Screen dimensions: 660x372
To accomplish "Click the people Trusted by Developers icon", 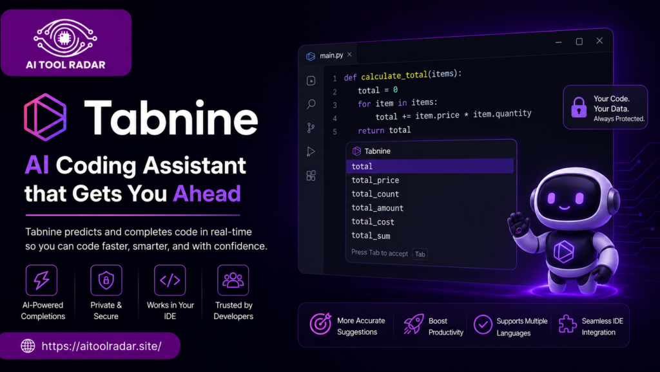I will 233,280.
